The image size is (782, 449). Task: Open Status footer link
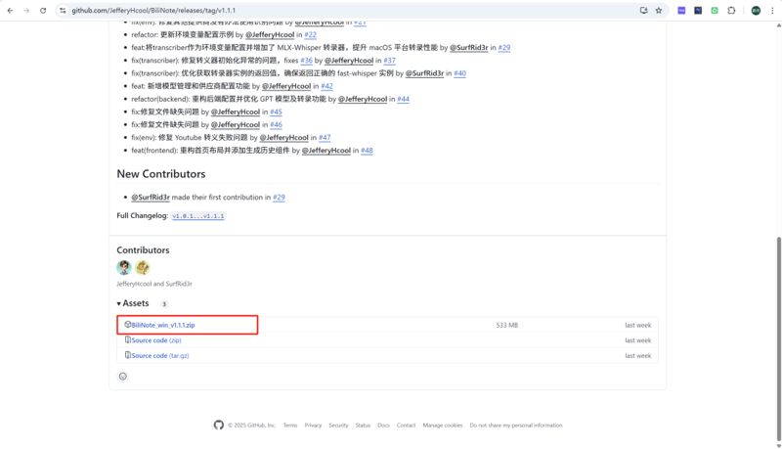(x=363, y=426)
